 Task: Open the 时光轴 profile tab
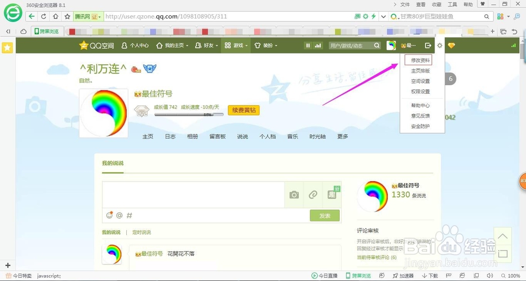317,136
